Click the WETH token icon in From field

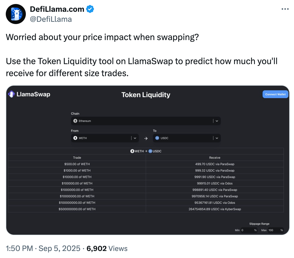pyautogui.click(x=75, y=138)
